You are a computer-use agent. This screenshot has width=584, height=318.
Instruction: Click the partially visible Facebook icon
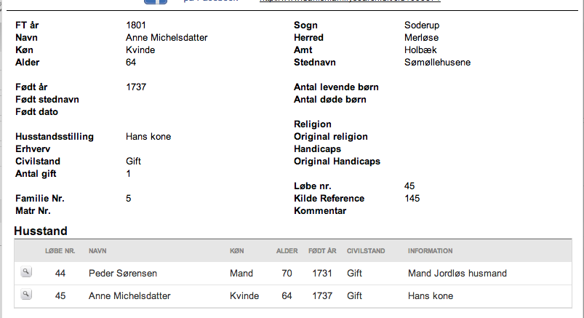coord(156,2)
